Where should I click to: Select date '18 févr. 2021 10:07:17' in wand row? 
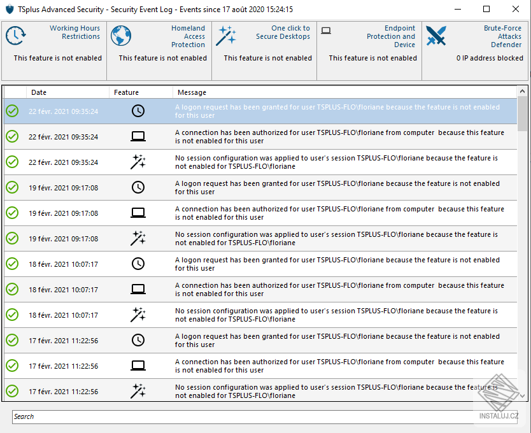tap(63, 315)
